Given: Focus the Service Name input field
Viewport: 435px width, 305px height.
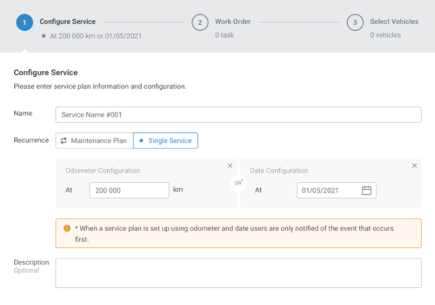Looking at the screenshot, I should [x=239, y=114].
